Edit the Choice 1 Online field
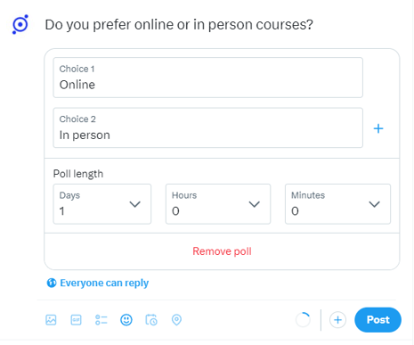414x345 pixels. [x=208, y=78]
